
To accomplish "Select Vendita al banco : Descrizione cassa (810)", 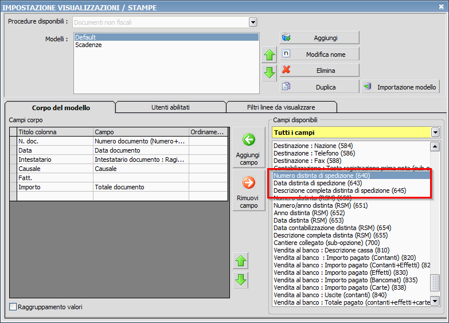I will [x=351, y=250].
